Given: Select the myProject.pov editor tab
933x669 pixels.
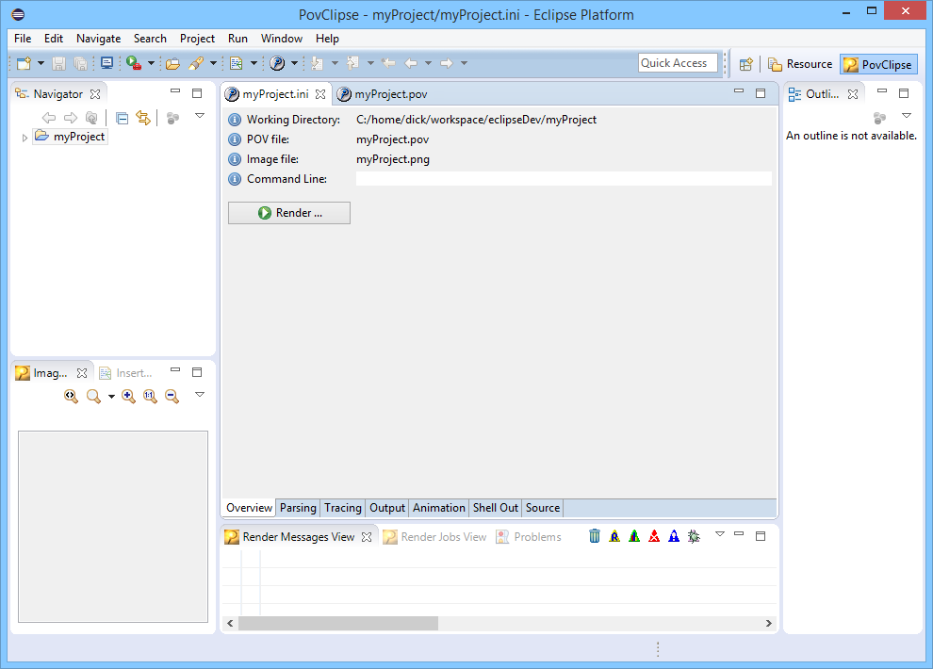Looking at the screenshot, I should coord(383,94).
